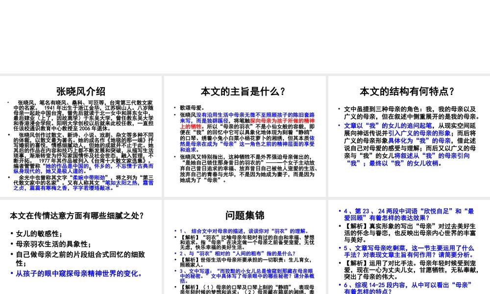
Task: Click the paragraph starting 余光中也曾称其文字
Action: pos(83,183)
